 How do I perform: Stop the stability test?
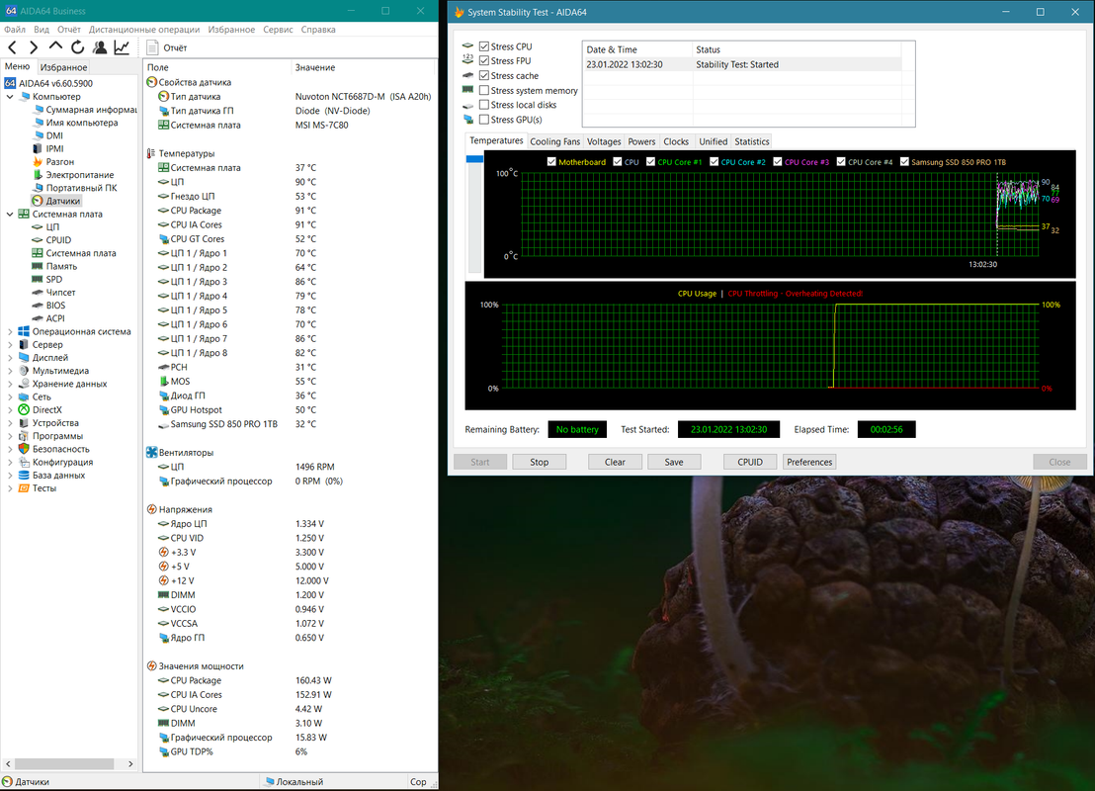tap(540, 462)
